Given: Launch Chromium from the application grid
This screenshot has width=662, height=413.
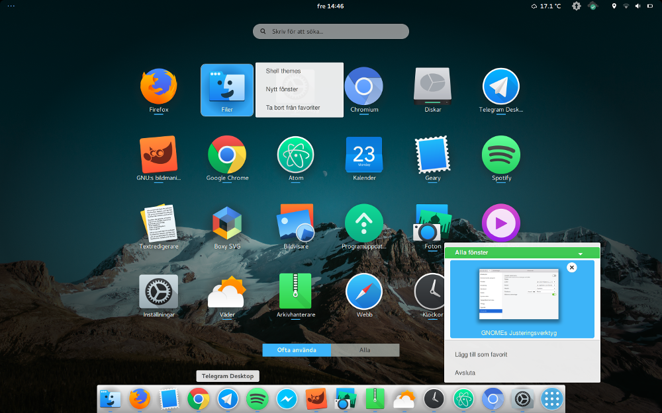Looking at the screenshot, I should pos(364,91).
